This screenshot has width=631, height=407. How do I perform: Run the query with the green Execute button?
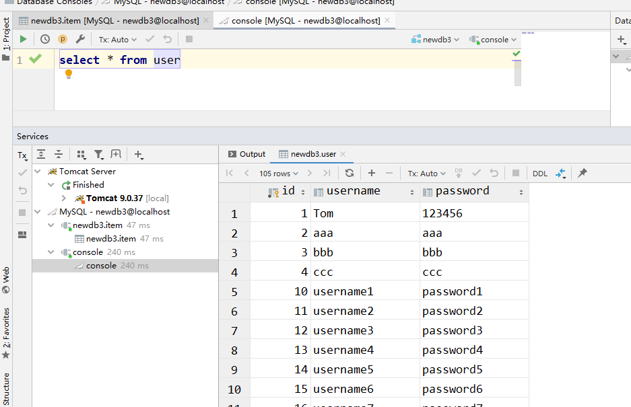point(23,39)
